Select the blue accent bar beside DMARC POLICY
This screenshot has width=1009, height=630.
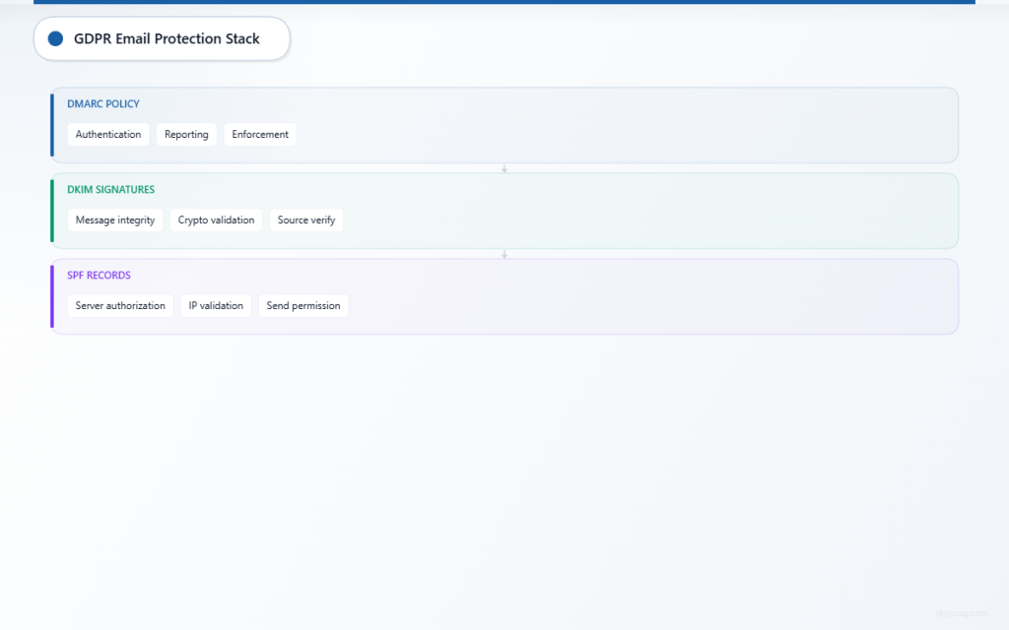pos(51,125)
